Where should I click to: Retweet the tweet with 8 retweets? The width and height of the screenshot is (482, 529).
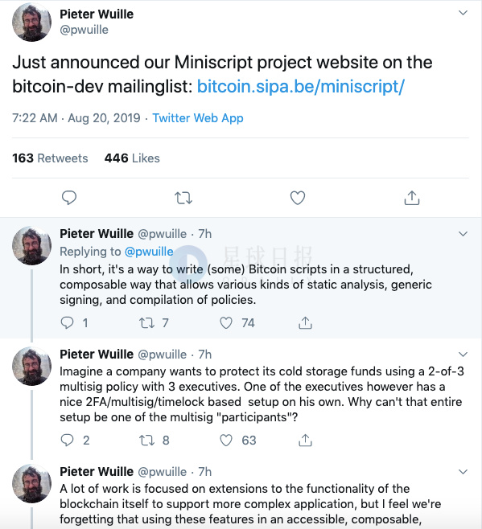(147, 441)
